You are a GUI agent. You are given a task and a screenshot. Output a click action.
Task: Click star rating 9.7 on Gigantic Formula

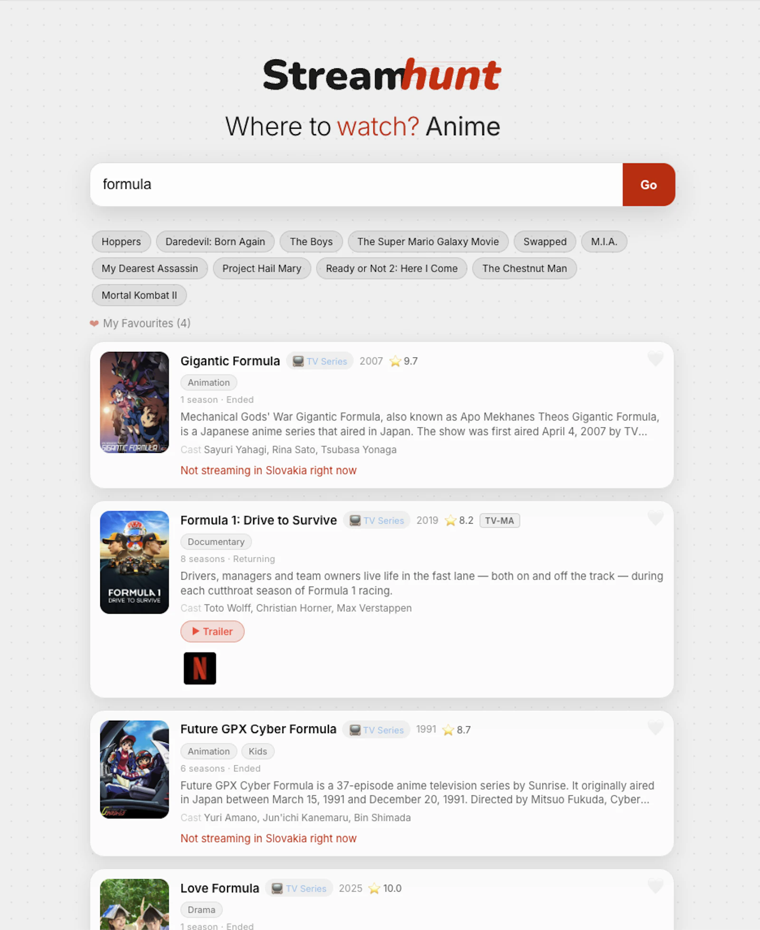point(404,361)
